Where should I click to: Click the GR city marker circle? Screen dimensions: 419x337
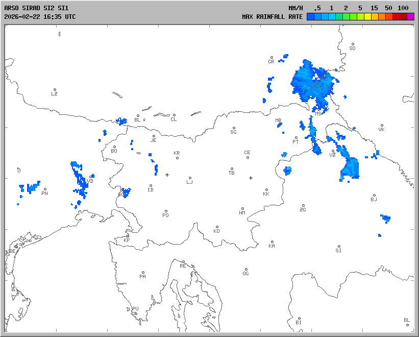pyautogui.click(x=272, y=58)
